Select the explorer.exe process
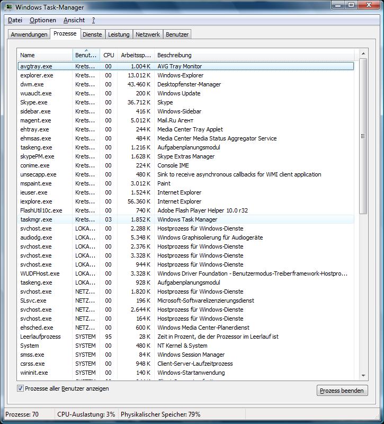384x424 pixels. coord(186,75)
